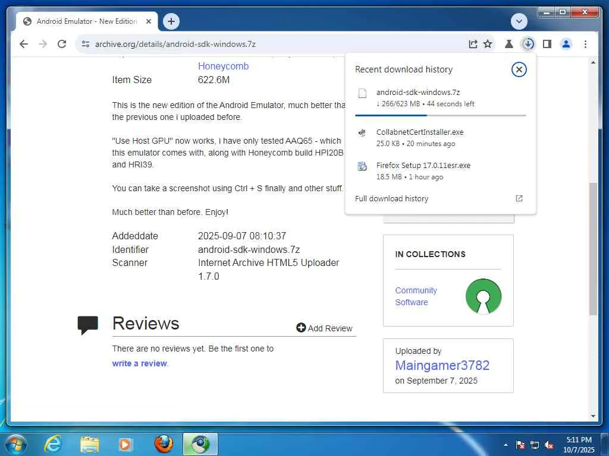Open Chrome Labs flask icon
609x456 pixels.
(x=509, y=44)
